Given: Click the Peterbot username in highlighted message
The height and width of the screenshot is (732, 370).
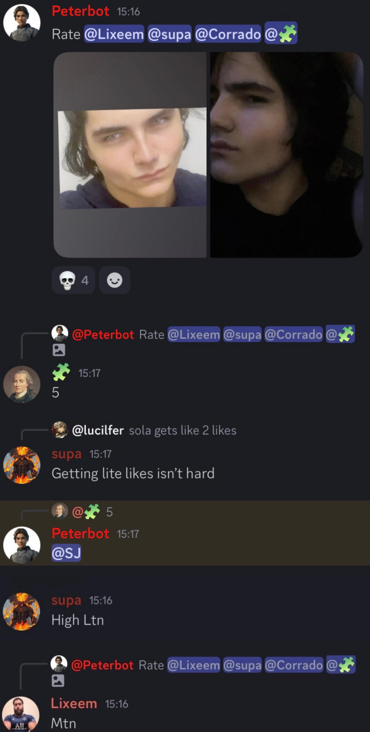Looking at the screenshot, I should [x=80, y=533].
